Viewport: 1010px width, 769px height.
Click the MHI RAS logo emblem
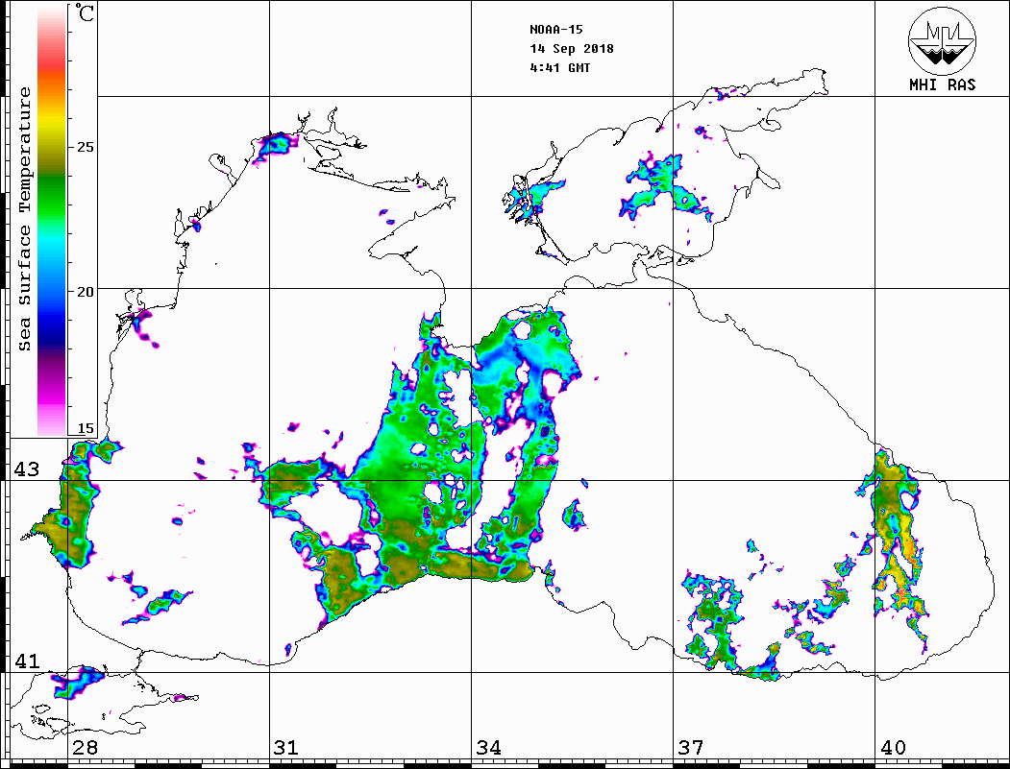coord(942,40)
